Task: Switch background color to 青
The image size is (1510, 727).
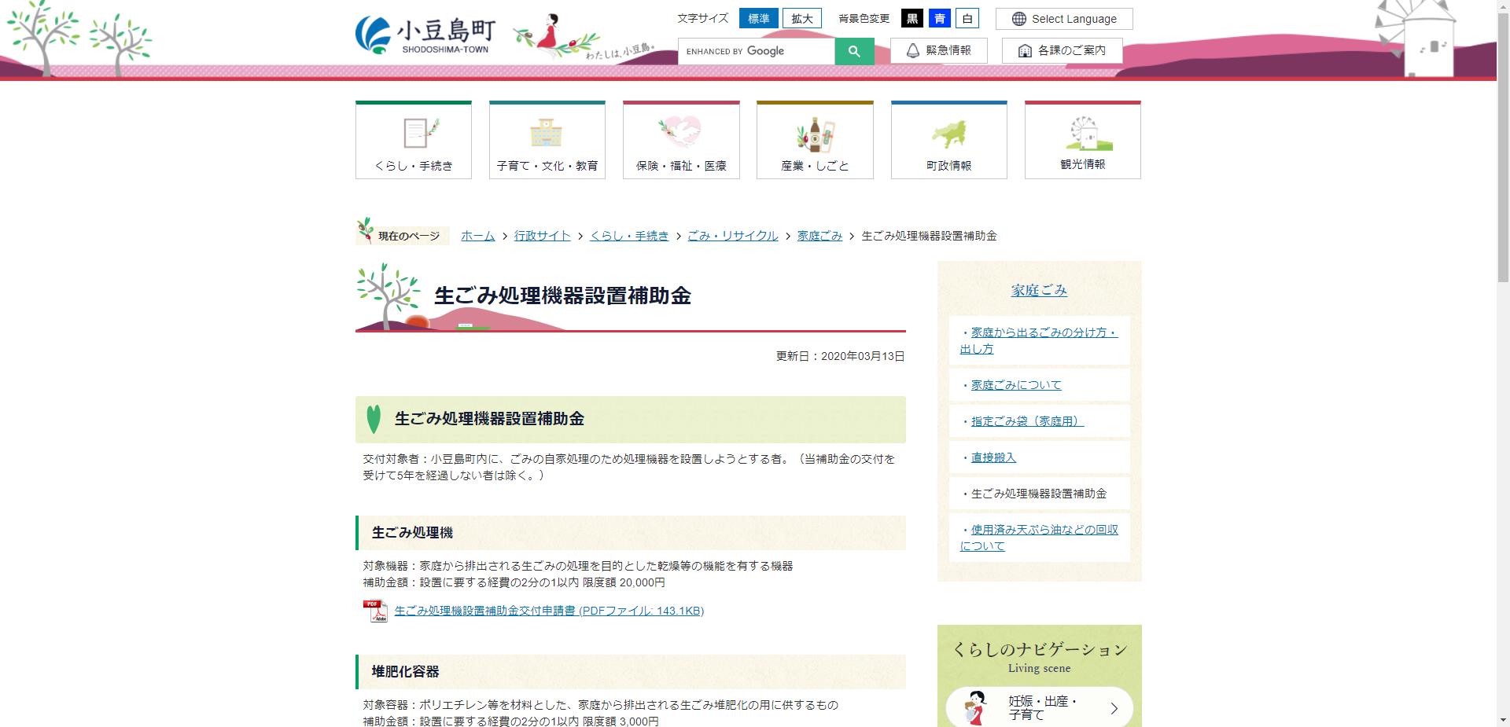Action: [941, 18]
